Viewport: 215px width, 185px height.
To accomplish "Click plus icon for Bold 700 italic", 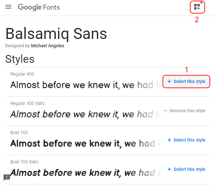I will coord(169,169).
